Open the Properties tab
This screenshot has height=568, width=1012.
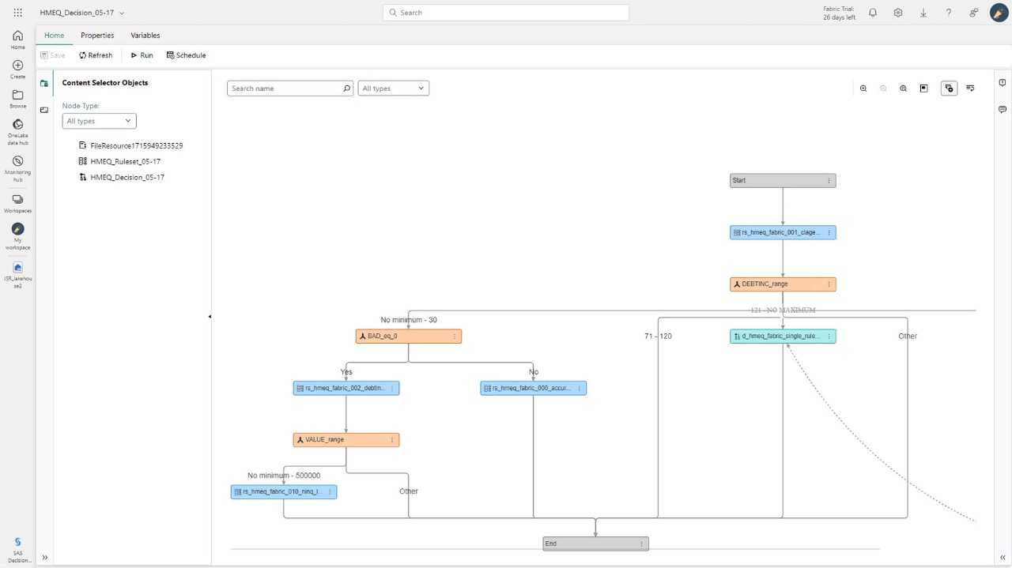(x=96, y=36)
